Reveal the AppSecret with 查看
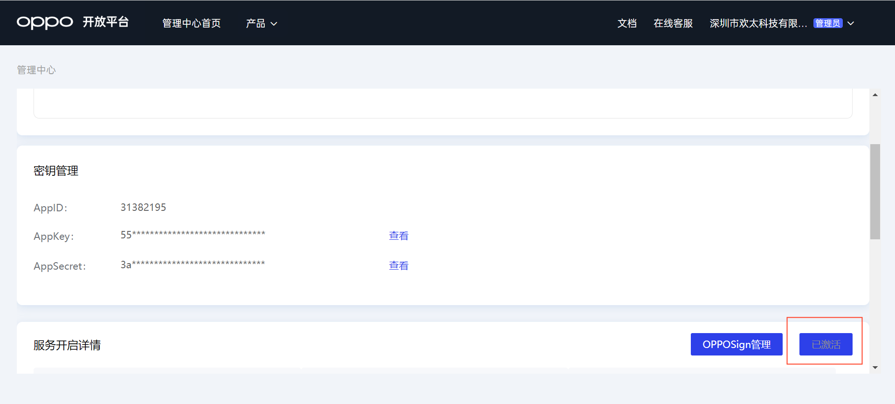The width and height of the screenshot is (895, 404). pyautogui.click(x=399, y=266)
